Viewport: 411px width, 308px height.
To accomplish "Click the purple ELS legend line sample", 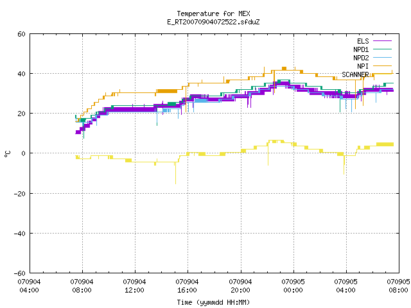I will [382, 41].
